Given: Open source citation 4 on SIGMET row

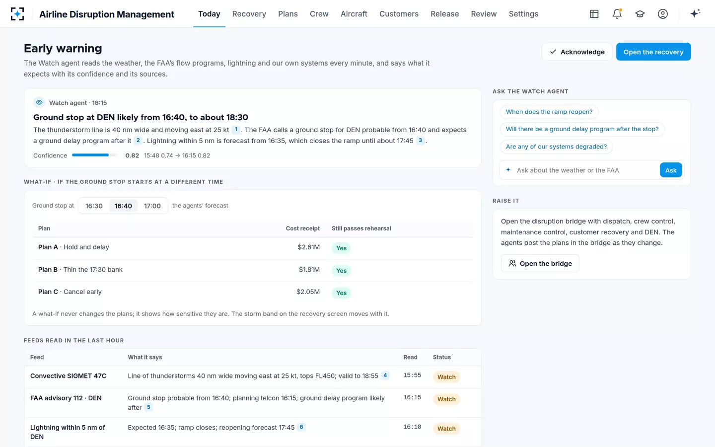Looking at the screenshot, I should [x=385, y=375].
